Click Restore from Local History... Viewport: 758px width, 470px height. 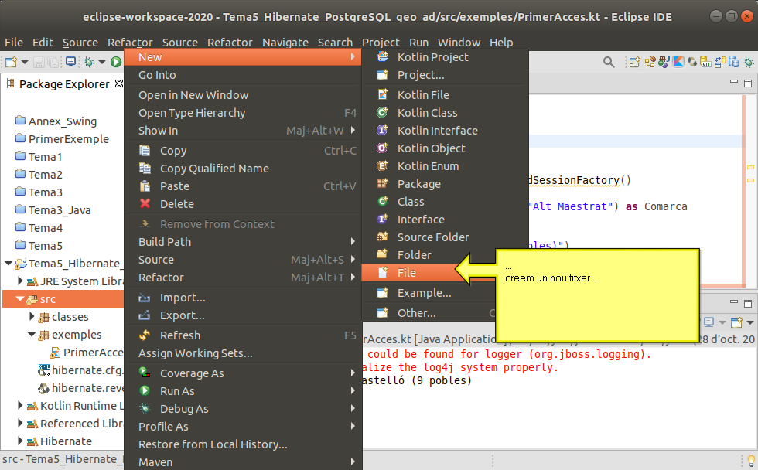tap(243, 444)
